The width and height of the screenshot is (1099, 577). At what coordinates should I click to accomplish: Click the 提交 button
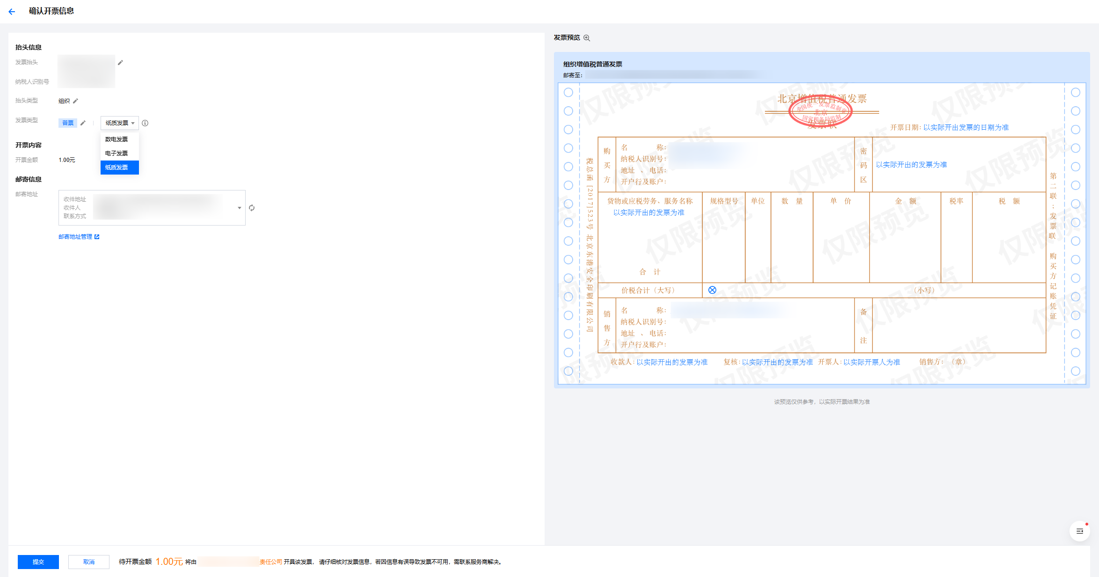click(38, 562)
